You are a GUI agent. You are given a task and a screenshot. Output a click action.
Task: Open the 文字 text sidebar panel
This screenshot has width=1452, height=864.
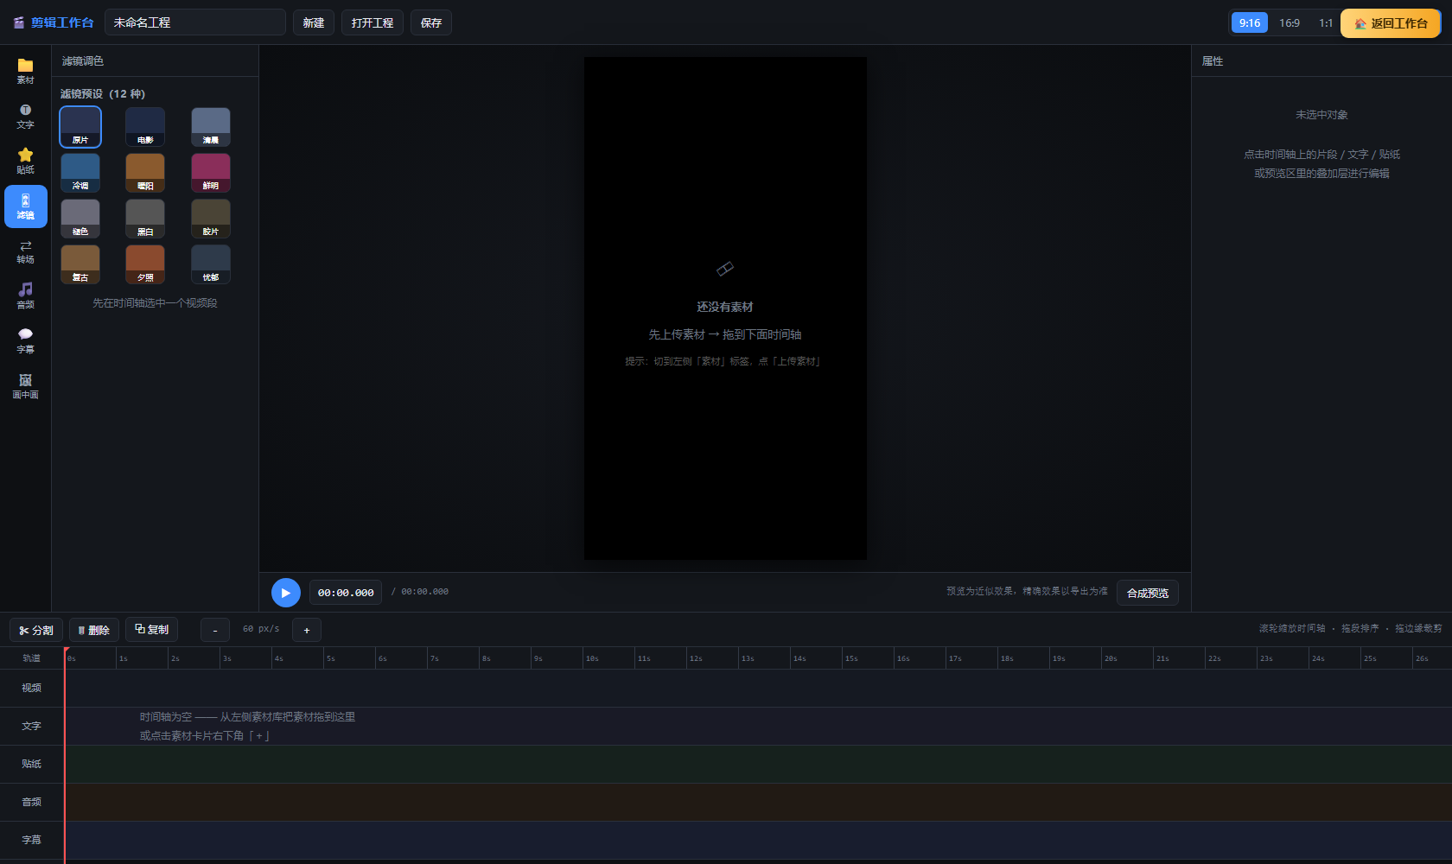point(25,117)
